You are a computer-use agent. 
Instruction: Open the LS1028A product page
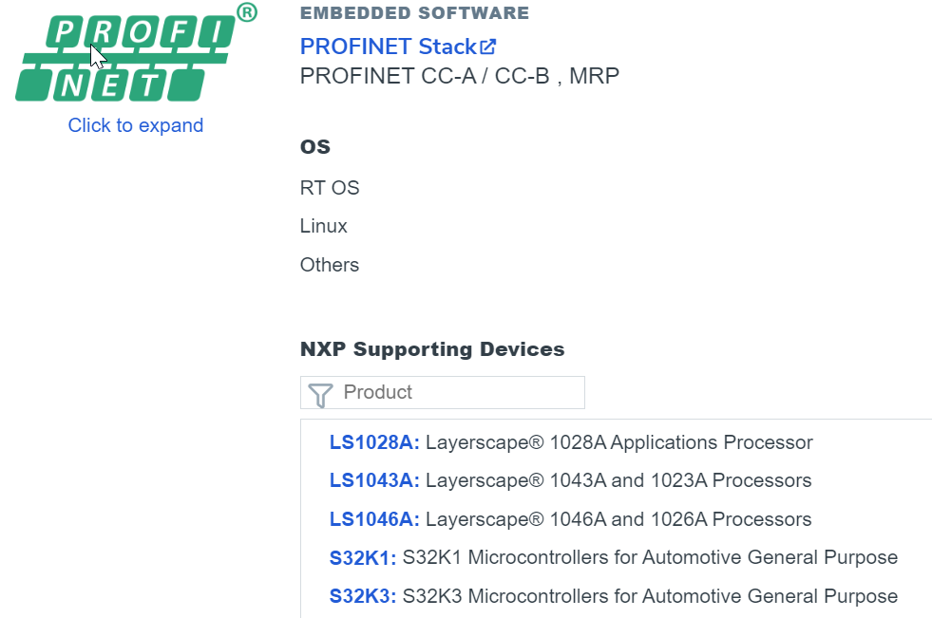pos(372,441)
